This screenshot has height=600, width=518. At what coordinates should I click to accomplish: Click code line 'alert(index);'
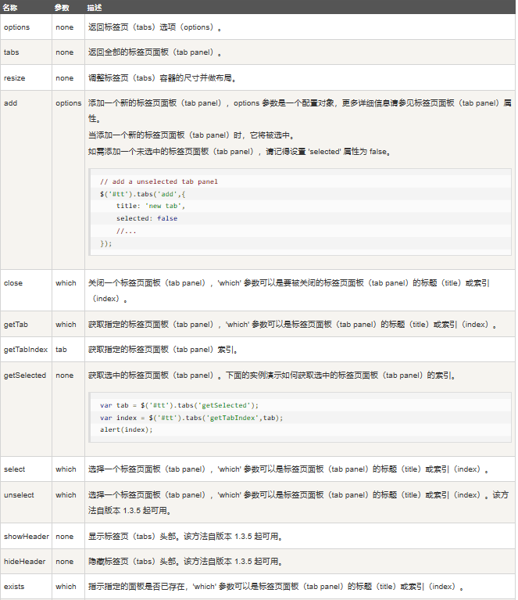point(126,429)
